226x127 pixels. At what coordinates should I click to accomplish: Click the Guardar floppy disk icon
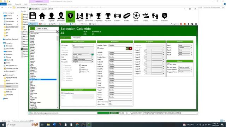[33, 16]
